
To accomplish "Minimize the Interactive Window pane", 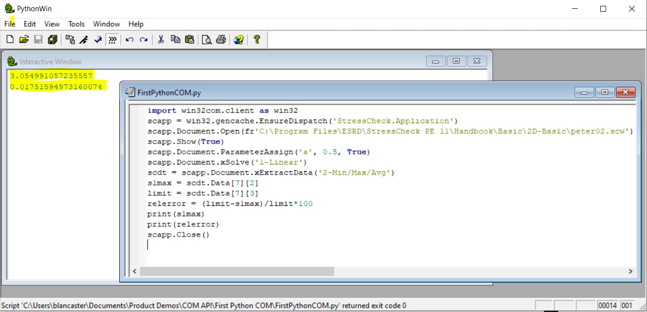I will [x=436, y=61].
